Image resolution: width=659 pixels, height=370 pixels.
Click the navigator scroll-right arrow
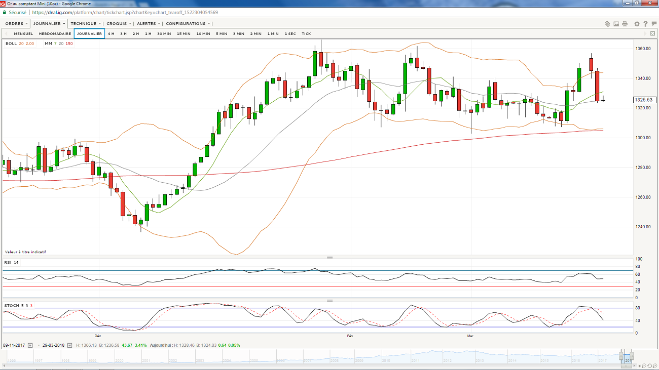[x=634, y=366]
